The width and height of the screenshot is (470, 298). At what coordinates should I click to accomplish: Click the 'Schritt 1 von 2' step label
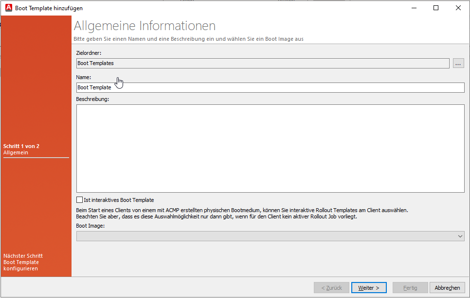[21, 146]
